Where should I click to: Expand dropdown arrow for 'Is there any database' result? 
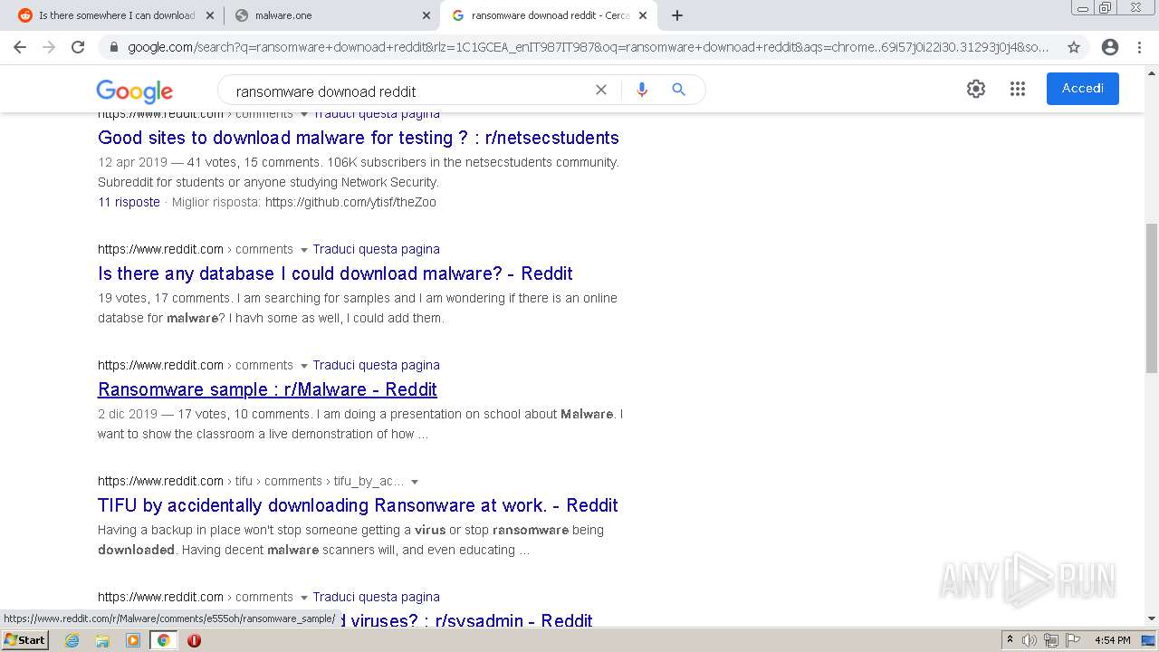[303, 250]
